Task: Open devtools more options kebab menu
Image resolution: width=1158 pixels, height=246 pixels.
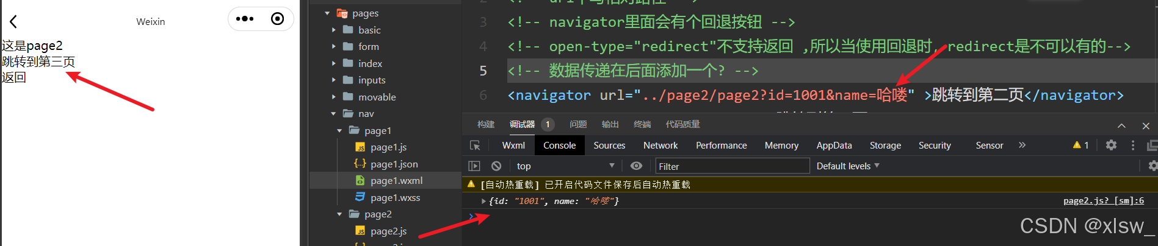Action: coord(1133,145)
